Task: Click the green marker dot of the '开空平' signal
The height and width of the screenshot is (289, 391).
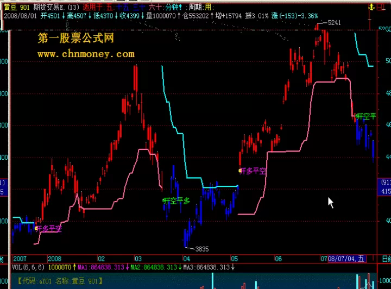Action: (357, 116)
